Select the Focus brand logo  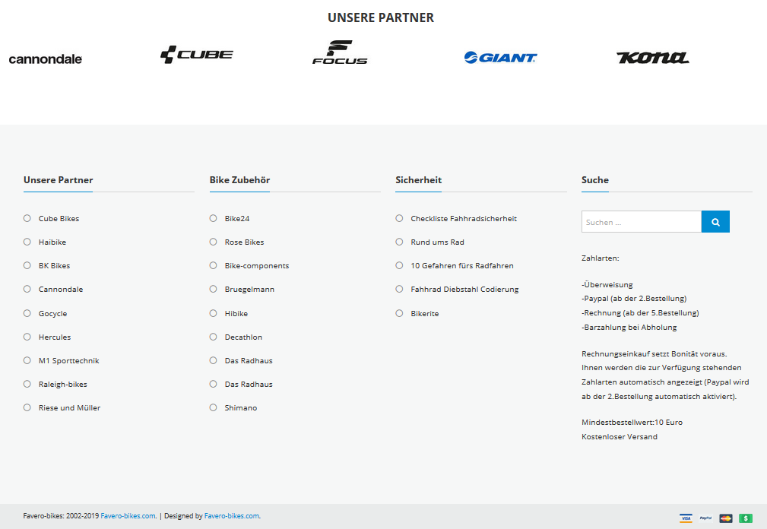(x=340, y=52)
